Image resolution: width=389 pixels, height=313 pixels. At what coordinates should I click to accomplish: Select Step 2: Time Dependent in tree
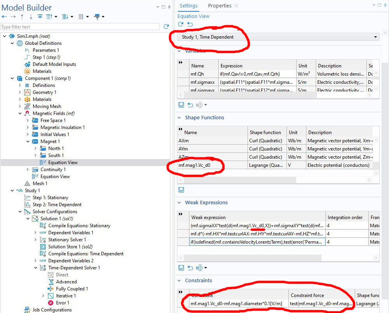57,205
